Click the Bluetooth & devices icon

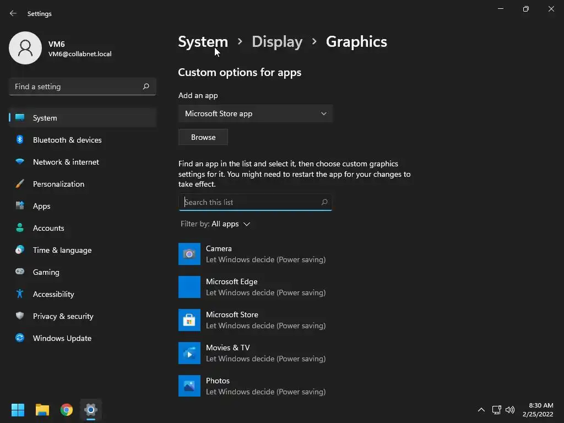click(20, 140)
